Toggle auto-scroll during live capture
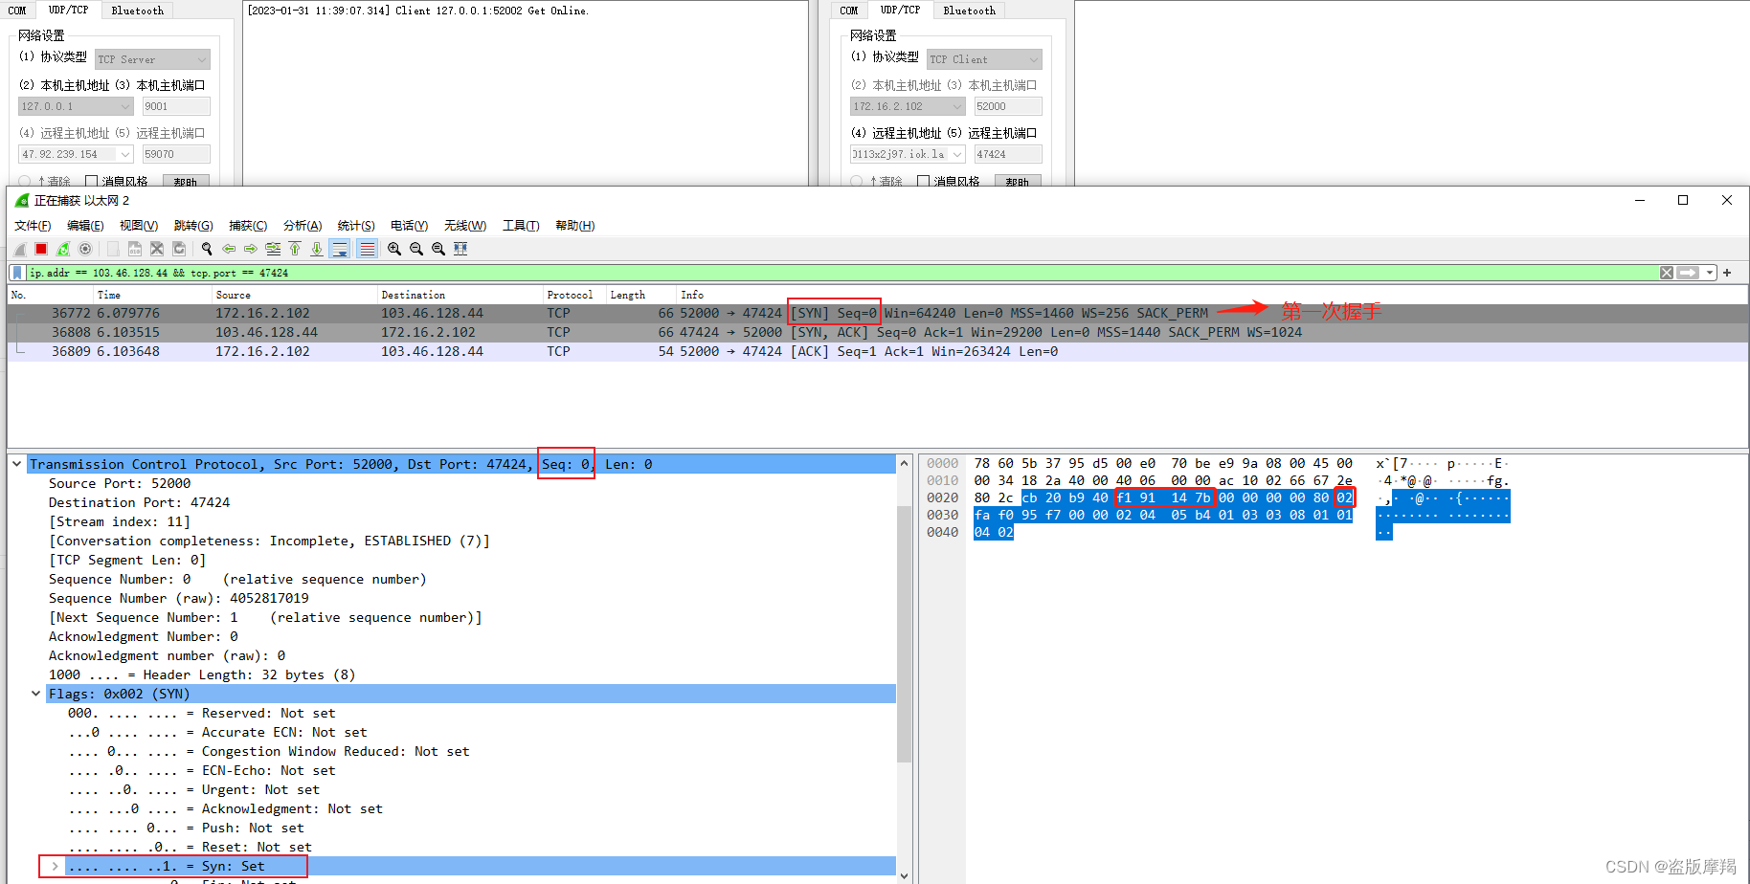1750x884 pixels. pos(339,249)
